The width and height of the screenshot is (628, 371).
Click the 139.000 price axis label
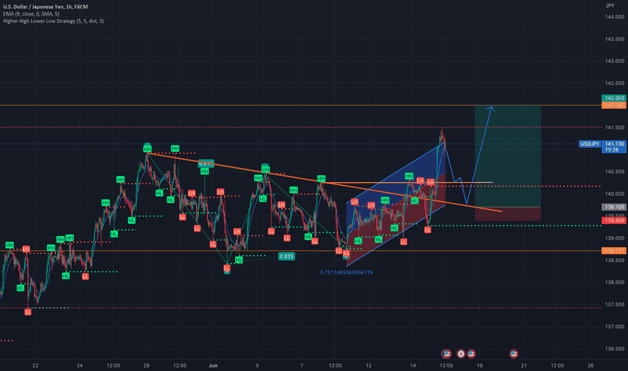tap(615, 238)
